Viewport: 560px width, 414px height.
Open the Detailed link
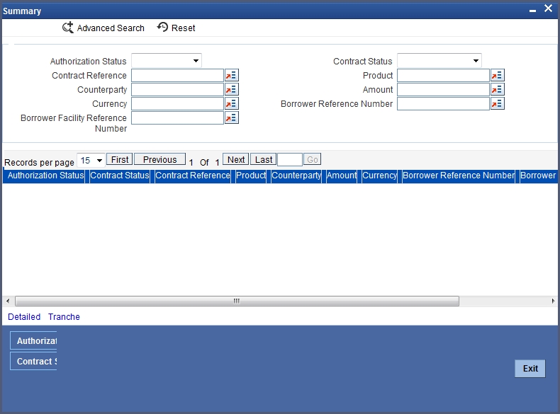[x=24, y=316]
